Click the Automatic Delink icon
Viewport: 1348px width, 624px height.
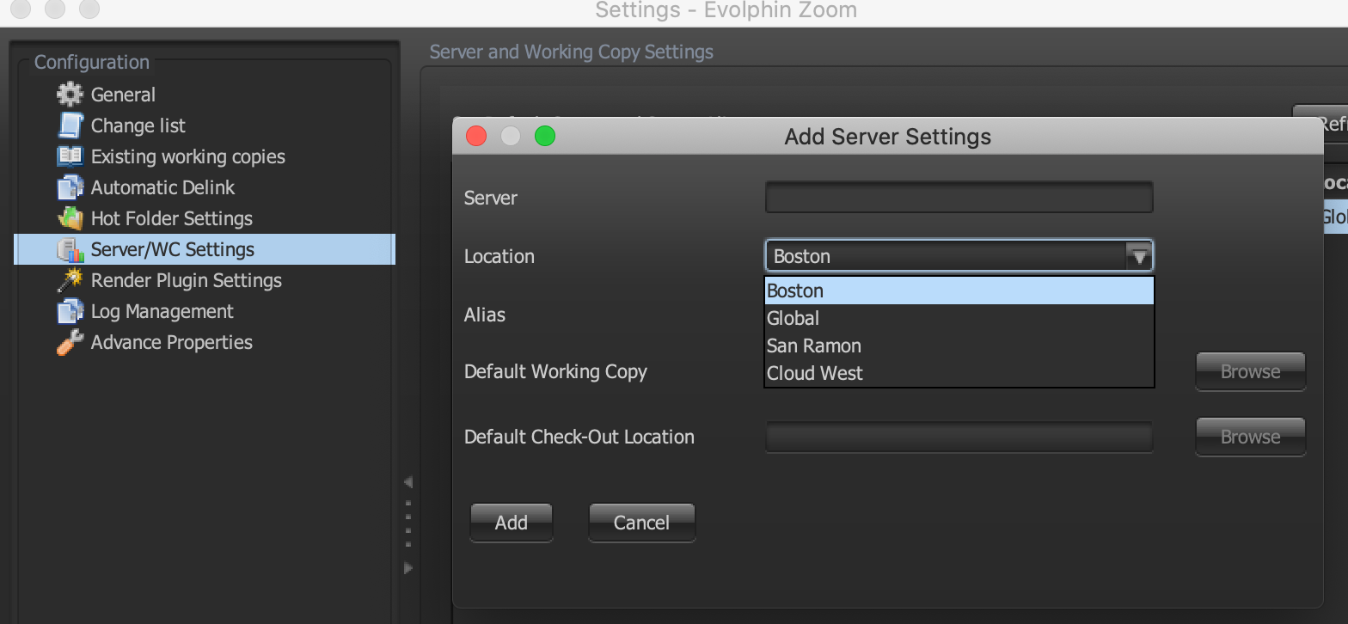coord(70,187)
